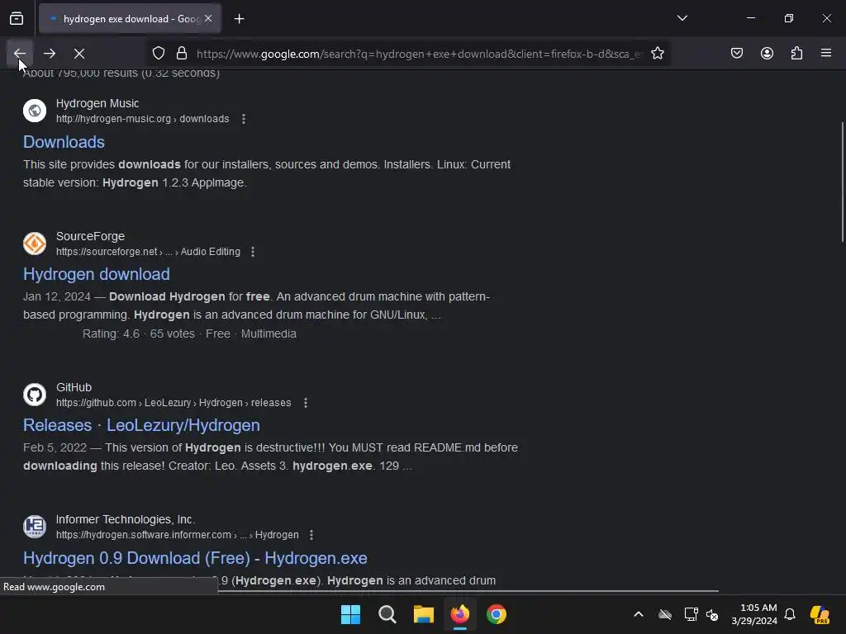Click the SourceForge site favicon

[35, 244]
